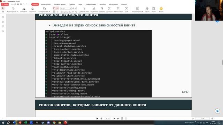Open the comments panel in left sidebar
223x125 pixels.
(3, 26)
